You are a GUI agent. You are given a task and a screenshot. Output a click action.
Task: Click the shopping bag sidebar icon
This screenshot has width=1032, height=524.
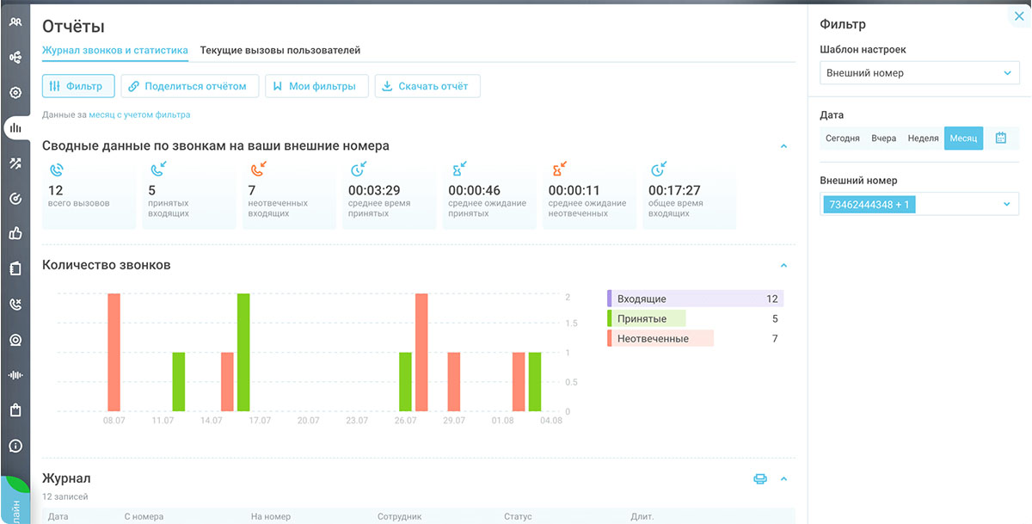point(15,410)
